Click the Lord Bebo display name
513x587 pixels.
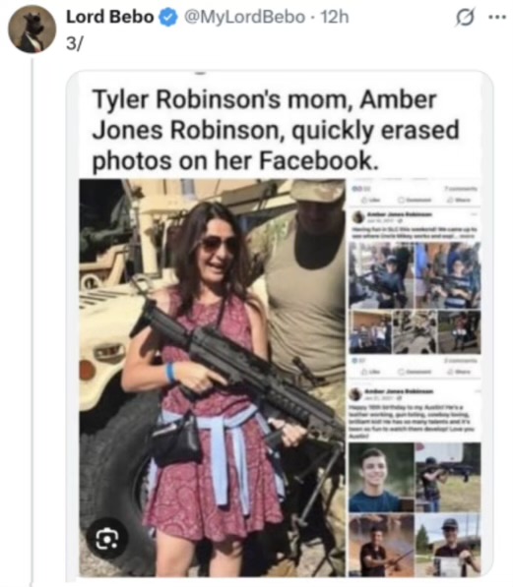110,18
